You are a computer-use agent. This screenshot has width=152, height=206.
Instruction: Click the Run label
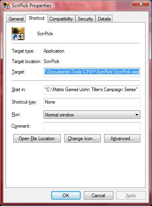(16, 114)
